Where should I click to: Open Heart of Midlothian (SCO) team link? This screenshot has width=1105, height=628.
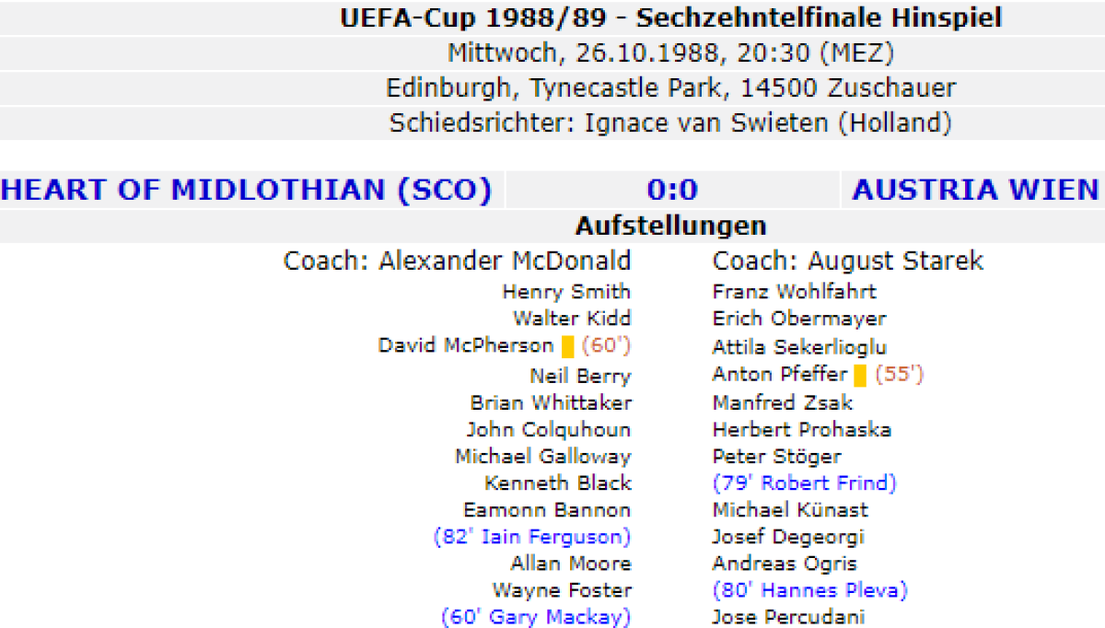pos(246,191)
